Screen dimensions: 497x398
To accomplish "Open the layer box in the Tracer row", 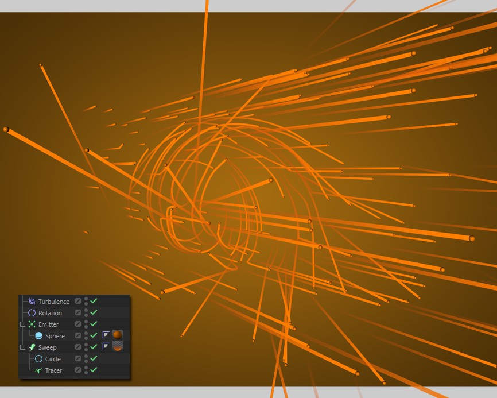I will [78, 370].
